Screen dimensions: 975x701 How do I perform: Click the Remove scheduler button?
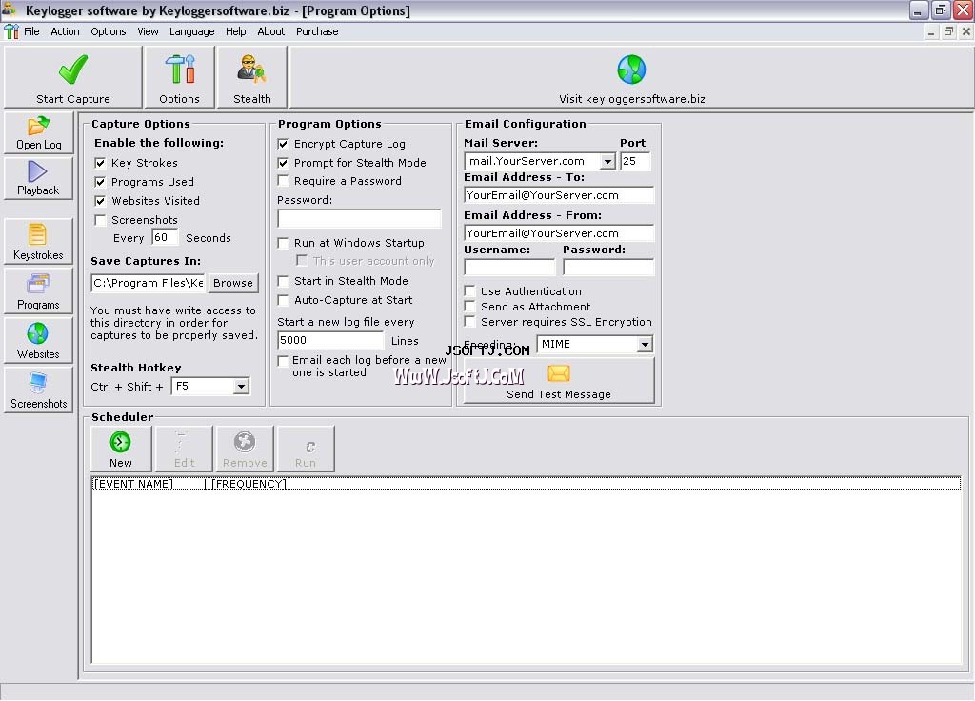click(x=245, y=449)
